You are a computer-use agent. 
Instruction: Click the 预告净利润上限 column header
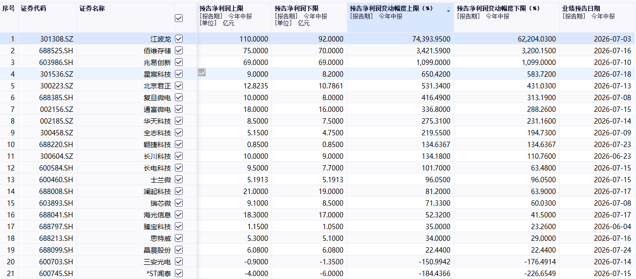click(222, 8)
